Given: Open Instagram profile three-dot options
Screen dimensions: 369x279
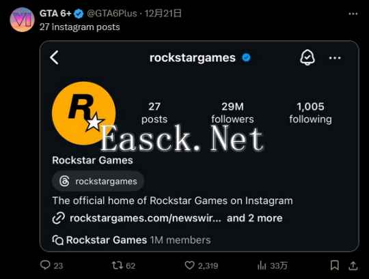Looking at the screenshot, I should pyautogui.click(x=335, y=58).
